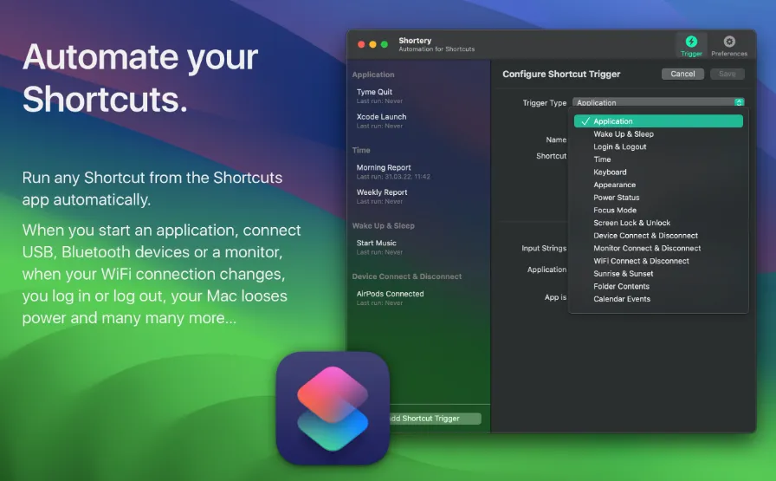Click the Application sidebar section header

[x=373, y=75]
